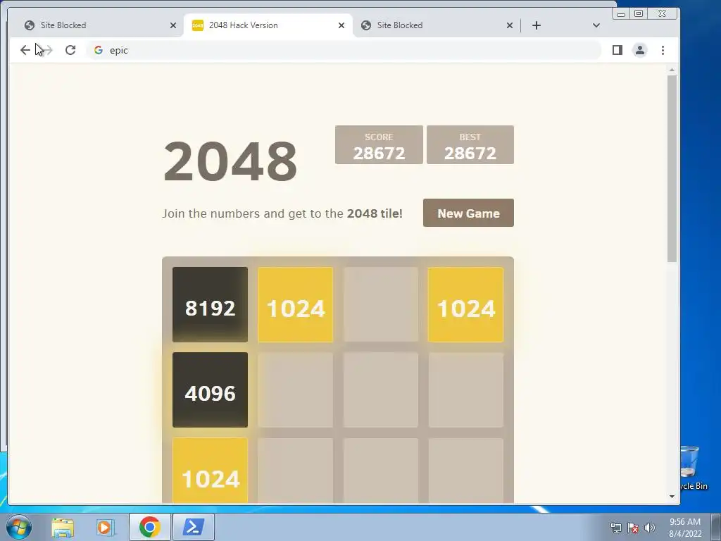The width and height of the screenshot is (721, 541).
Task: Click the volume speaker tray icon
Action: 650,528
